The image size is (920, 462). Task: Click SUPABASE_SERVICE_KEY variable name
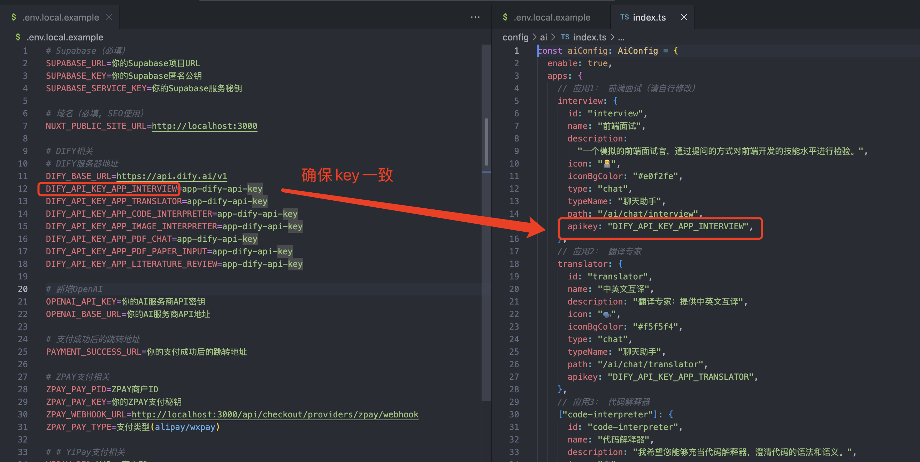click(x=96, y=88)
